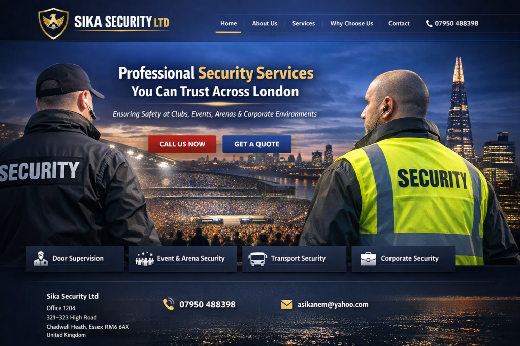Click the footer phone number link
Image resolution: width=520 pixels, height=346 pixels.
coord(207,304)
